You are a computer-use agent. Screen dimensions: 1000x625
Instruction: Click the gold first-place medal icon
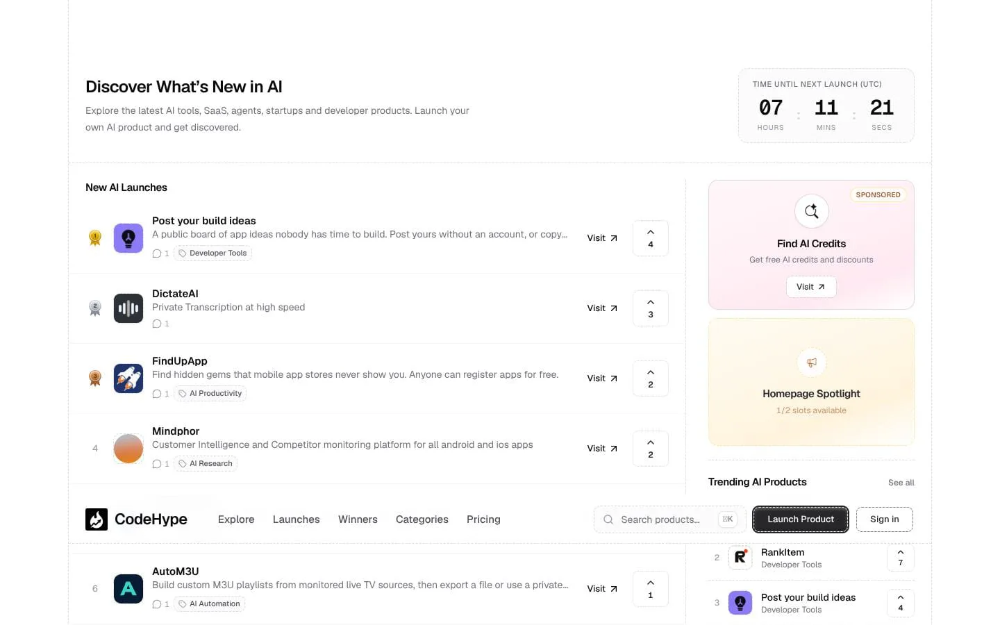click(x=95, y=238)
